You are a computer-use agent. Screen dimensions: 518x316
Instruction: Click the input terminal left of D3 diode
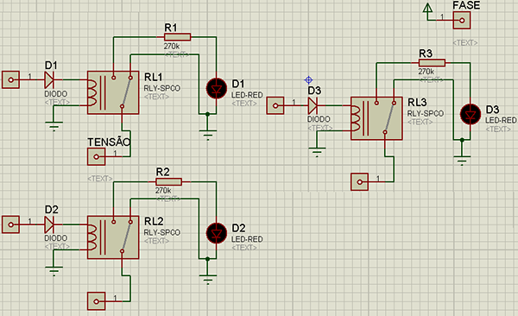tap(275, 105)
